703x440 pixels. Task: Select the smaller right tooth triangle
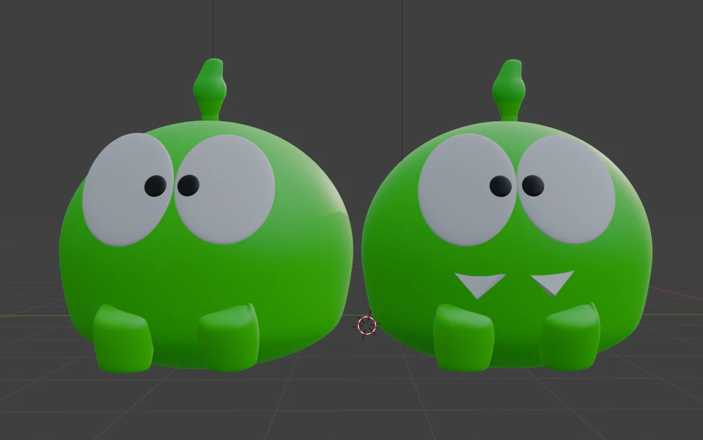coord(554,282)
